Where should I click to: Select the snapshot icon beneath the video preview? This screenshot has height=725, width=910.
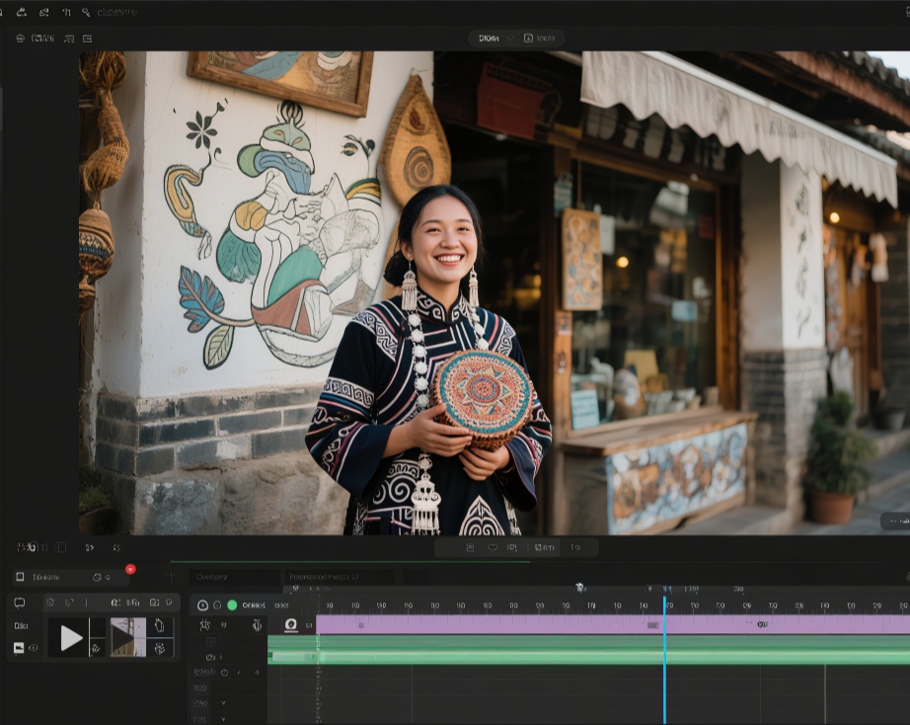point(472,547)
